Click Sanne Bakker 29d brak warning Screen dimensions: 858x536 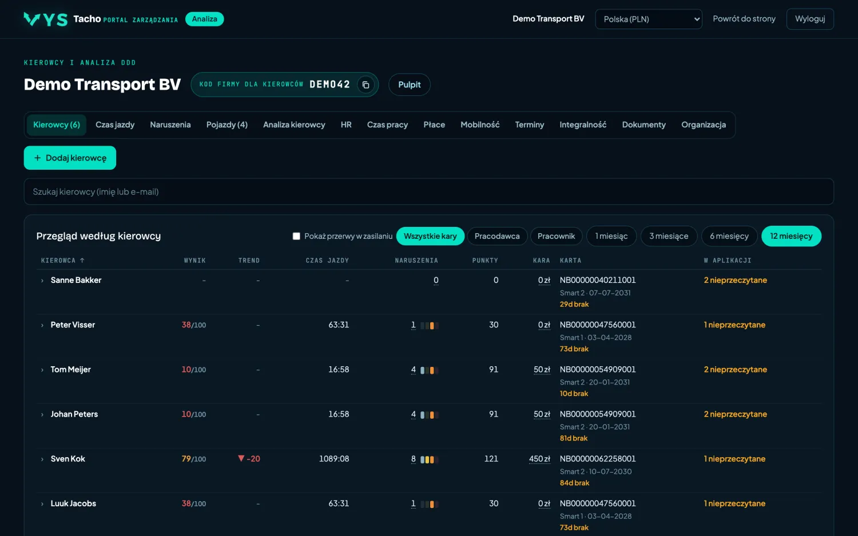click(574, 305)
